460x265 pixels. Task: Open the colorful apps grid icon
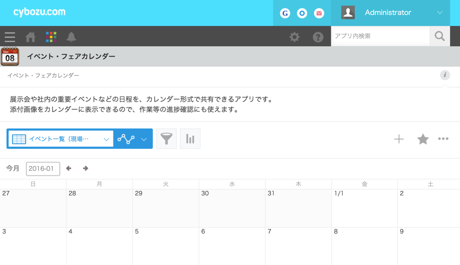point(51,37)
